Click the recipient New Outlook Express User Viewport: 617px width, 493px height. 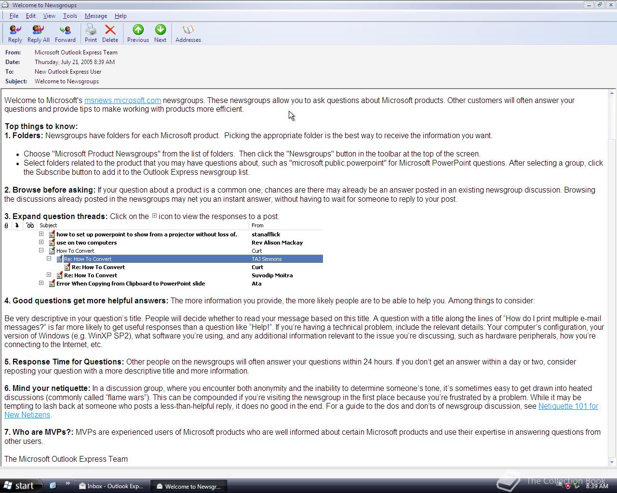tap(68, 72)
